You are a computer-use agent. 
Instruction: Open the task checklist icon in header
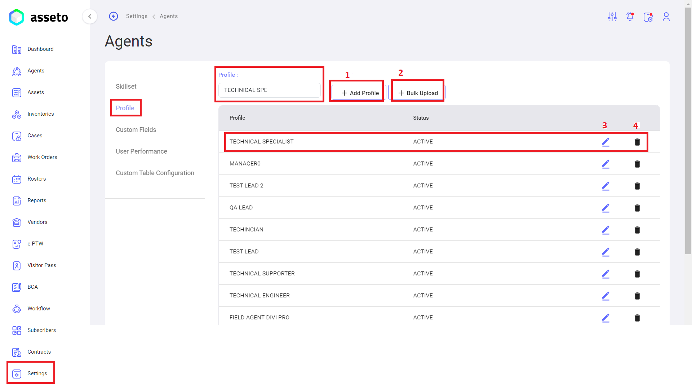648,17
